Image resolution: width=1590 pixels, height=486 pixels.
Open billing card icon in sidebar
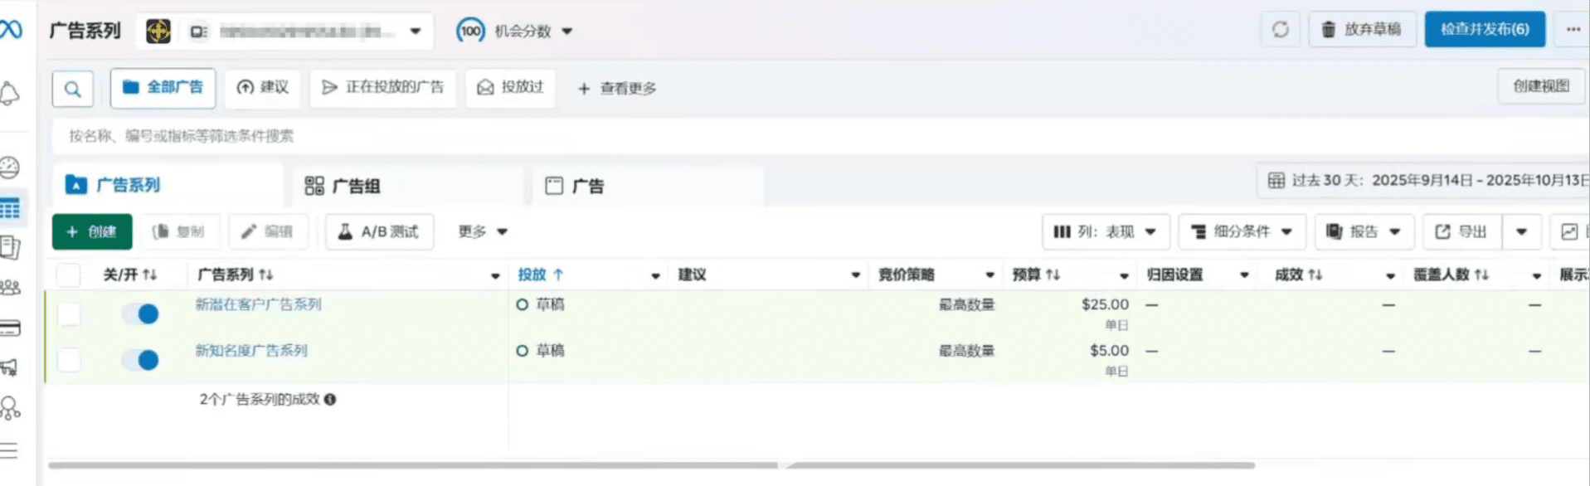tap(10, 328)
